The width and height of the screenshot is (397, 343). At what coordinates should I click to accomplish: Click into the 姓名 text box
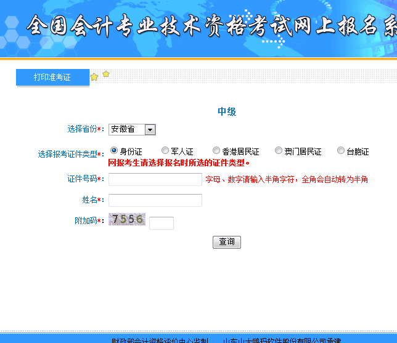pyautogui.click(x=155, y=200)
